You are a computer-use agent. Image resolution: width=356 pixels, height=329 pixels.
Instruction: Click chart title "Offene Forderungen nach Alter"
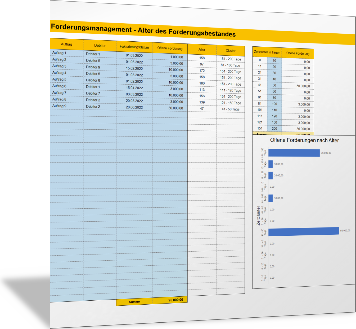(x=304, y=140)
